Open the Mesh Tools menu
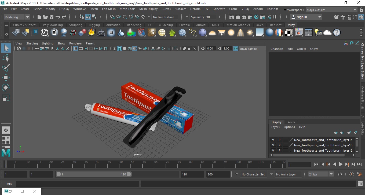The height and width of the screenshot is (195, 365). (x=127, y=9)
